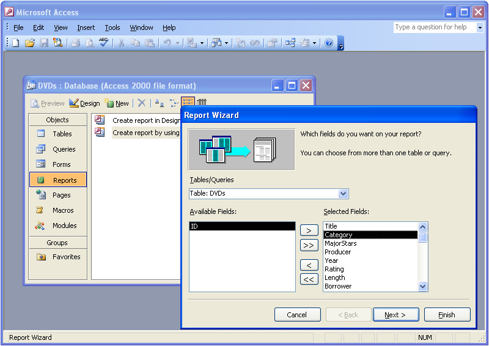Select the Queries object type
The height and width of the screenshot is (346, 489).
[58, 149]
